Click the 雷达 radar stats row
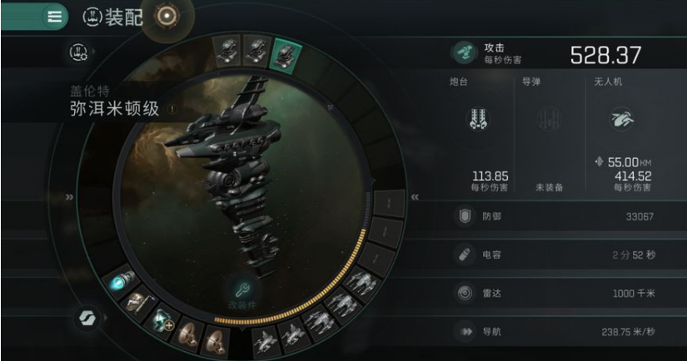The image size is (687, 361). tap(555, 293)
